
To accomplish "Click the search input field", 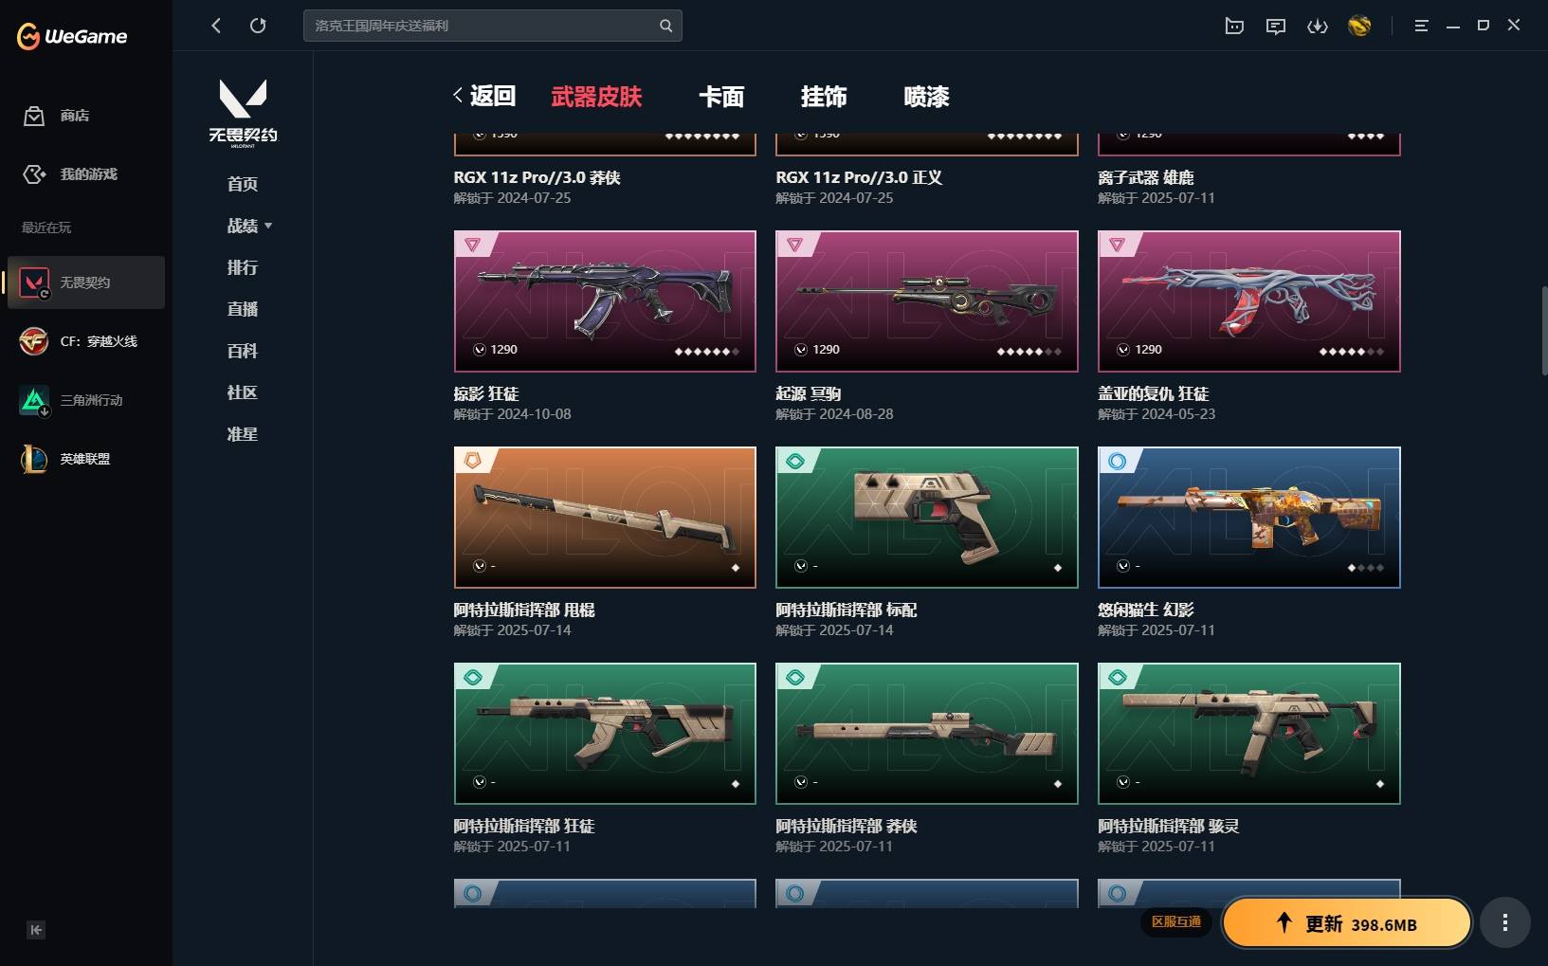I will click(483, 26).
